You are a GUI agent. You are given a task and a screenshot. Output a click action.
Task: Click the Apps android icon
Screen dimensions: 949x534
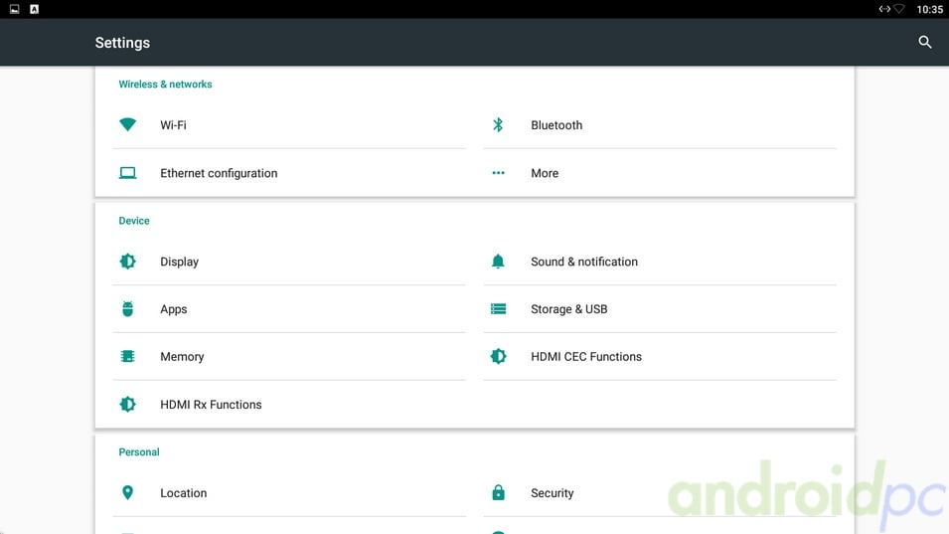[x=128, y=309]
